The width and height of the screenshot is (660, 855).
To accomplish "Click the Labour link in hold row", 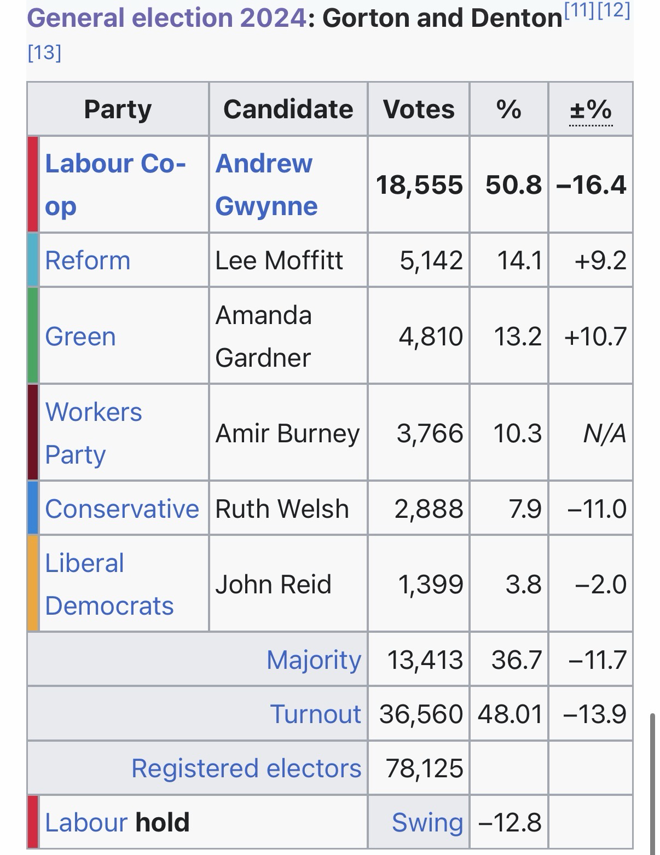I will pyautogui.click(x=86, y=823).
